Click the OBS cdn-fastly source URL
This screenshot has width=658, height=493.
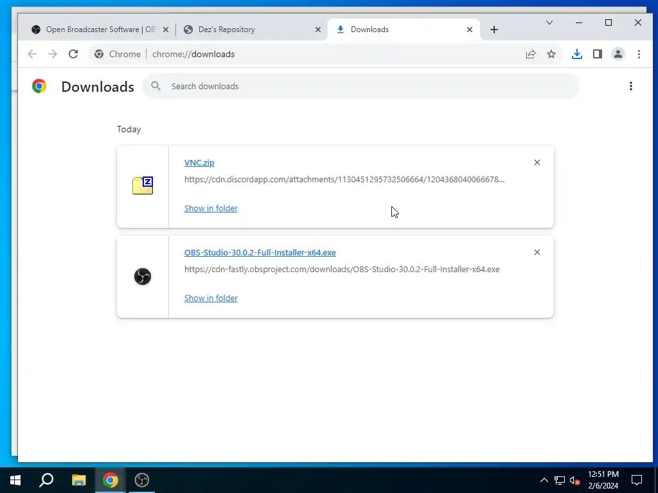click(x=342, y=269)
